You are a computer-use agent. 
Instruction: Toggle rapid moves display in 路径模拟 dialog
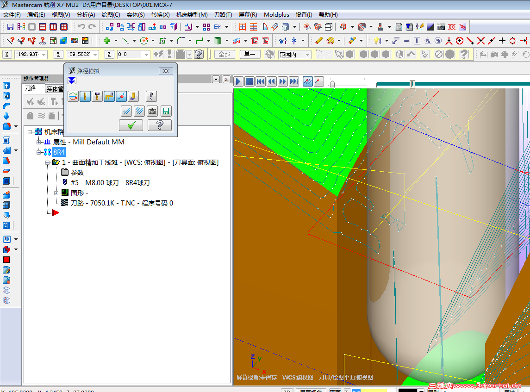click(x=109, y=96)
